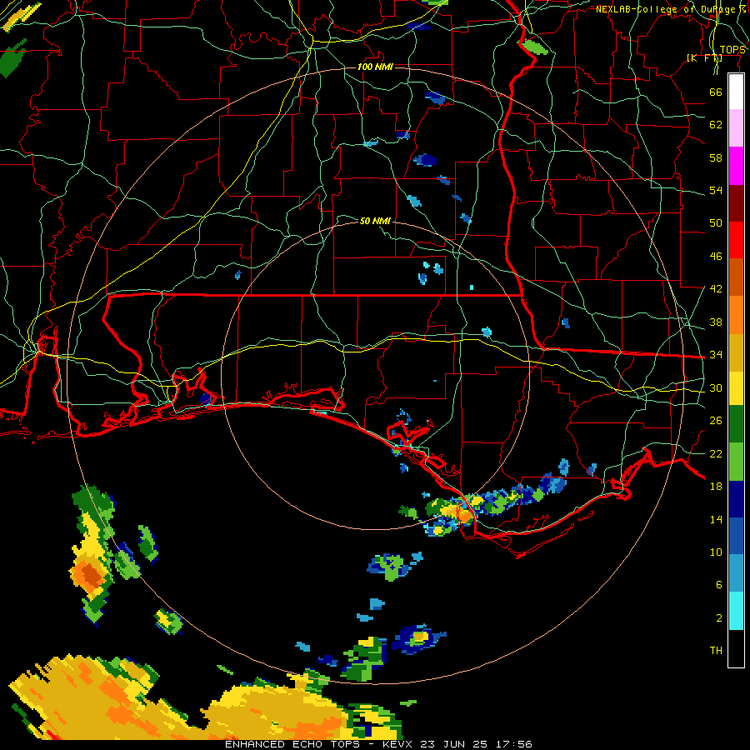Image resolution: width=750 pixels, height=750 pixels.
Task: Click the 66 value in legend
Action: pyautogui.click(x=716, y=92)
